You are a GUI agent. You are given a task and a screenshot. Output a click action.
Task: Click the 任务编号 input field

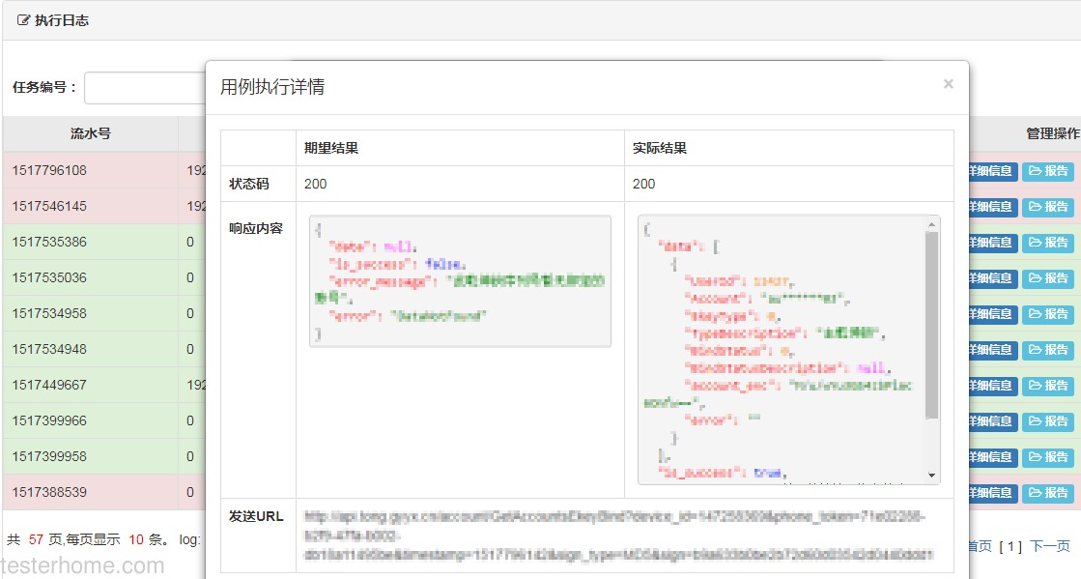coord(145,88)
